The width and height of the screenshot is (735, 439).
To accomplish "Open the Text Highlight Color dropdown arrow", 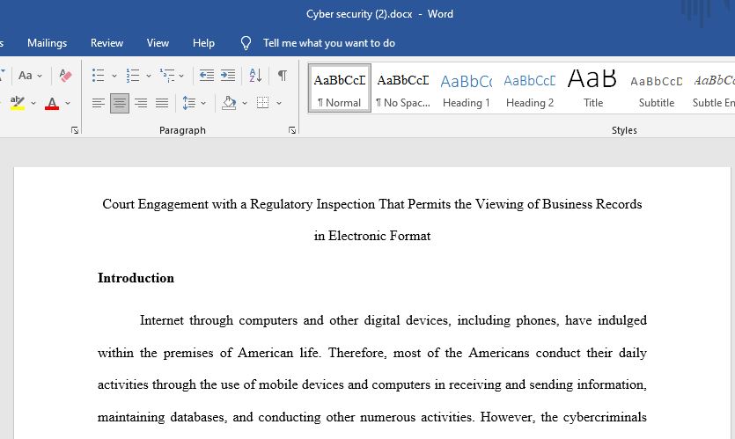I will point(33,103).
